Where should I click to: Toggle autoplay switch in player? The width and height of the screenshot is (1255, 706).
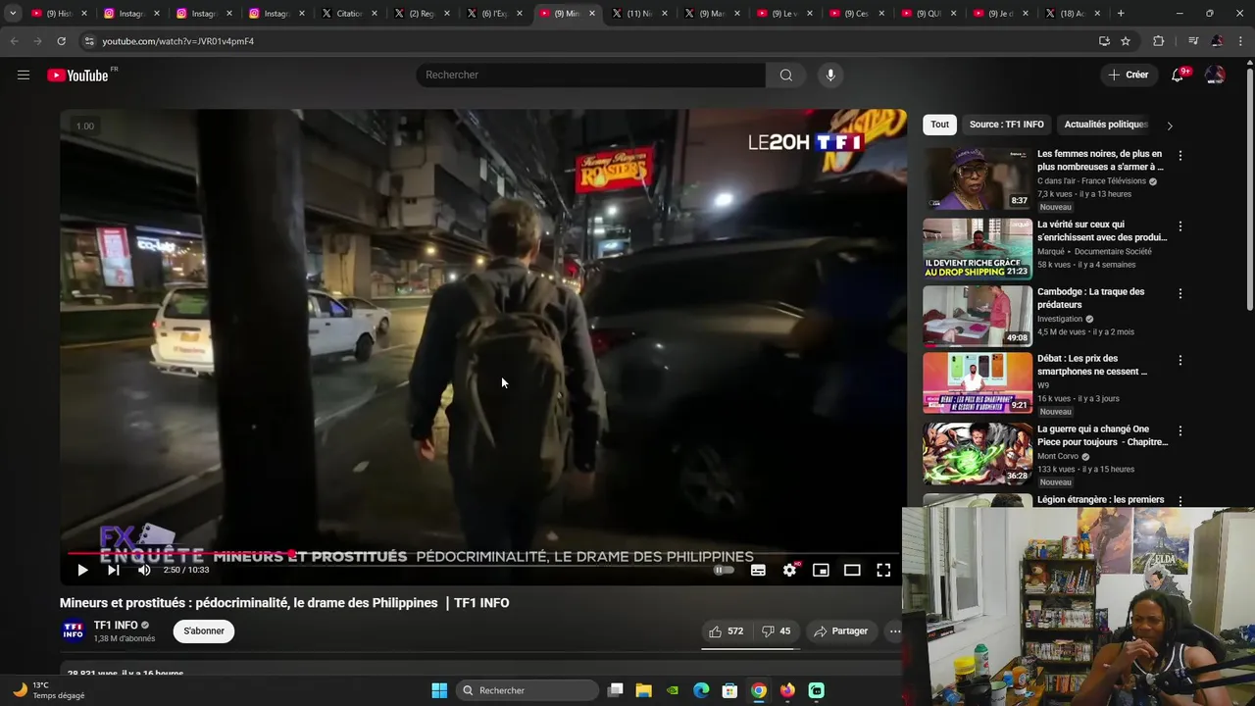coord(724,570)
